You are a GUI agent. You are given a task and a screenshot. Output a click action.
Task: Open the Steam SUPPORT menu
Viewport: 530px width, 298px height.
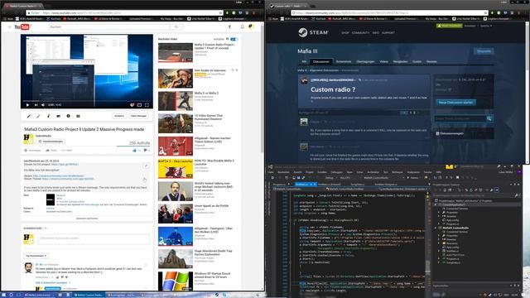coord(388,33)
